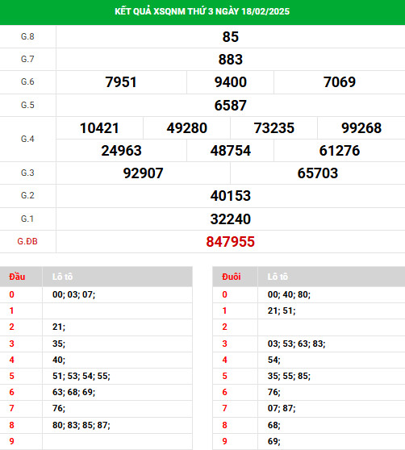
Task: Select the G.3 number 65703
Action: pos(318,173)
